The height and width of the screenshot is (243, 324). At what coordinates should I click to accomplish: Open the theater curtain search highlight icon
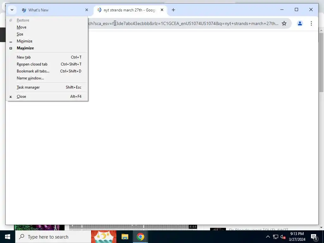[104, 237]
